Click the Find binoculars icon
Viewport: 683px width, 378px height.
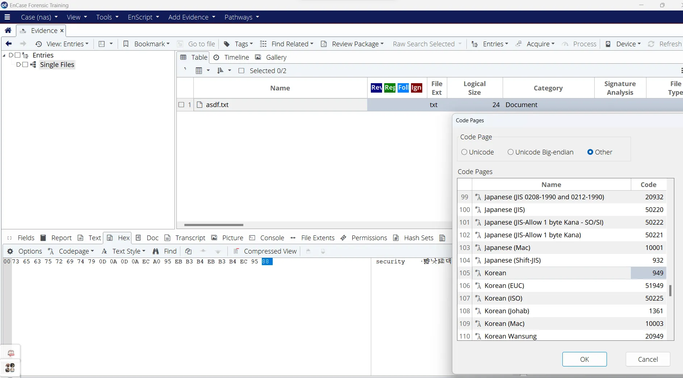tap(156, 251)
